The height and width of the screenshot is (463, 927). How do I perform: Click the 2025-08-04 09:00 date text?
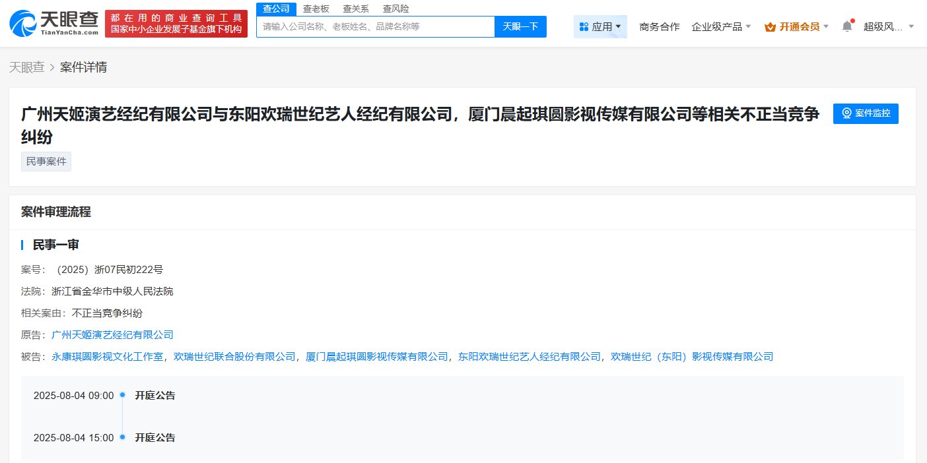point(74,396)
